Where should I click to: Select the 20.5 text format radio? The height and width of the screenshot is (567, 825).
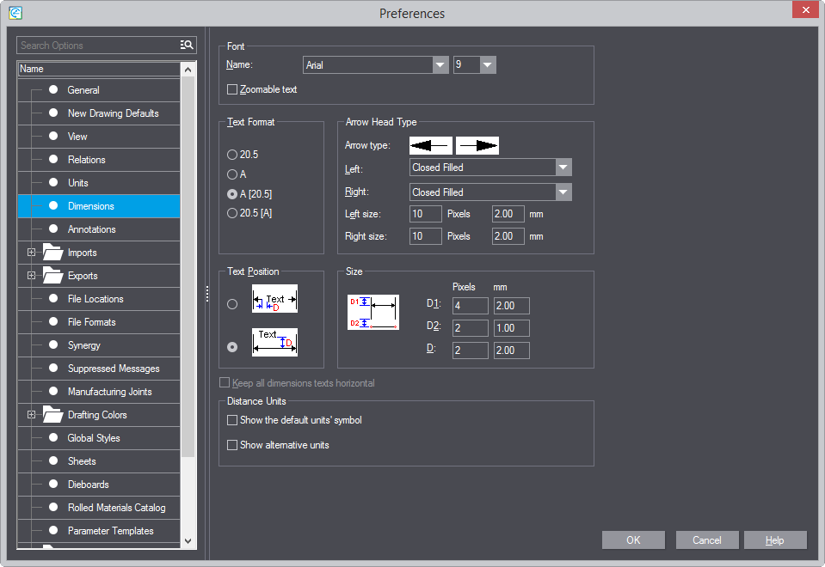point(232,155)
